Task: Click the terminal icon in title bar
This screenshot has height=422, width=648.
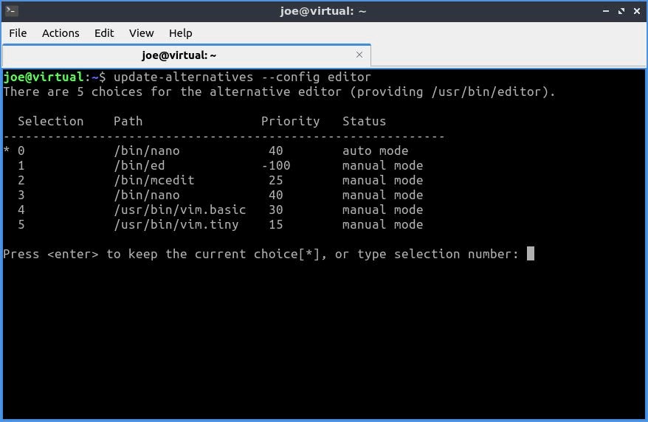Action: coord(11,10)
